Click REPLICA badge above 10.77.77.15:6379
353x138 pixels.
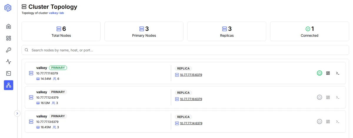click(183, 68)
